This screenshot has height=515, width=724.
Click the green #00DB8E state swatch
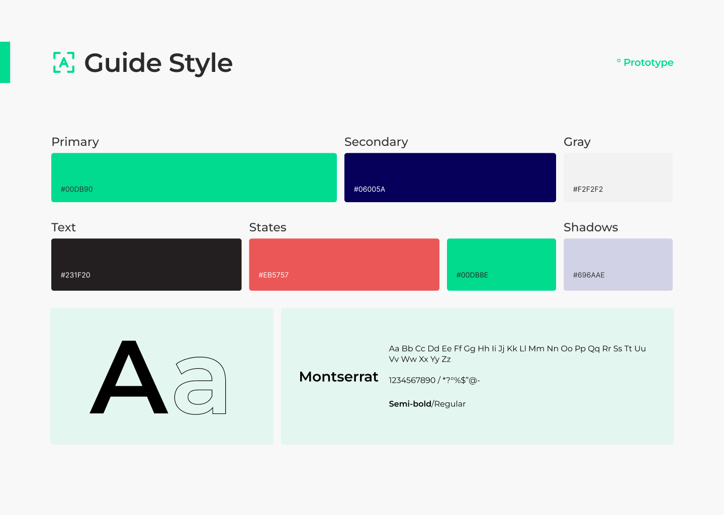501,264
